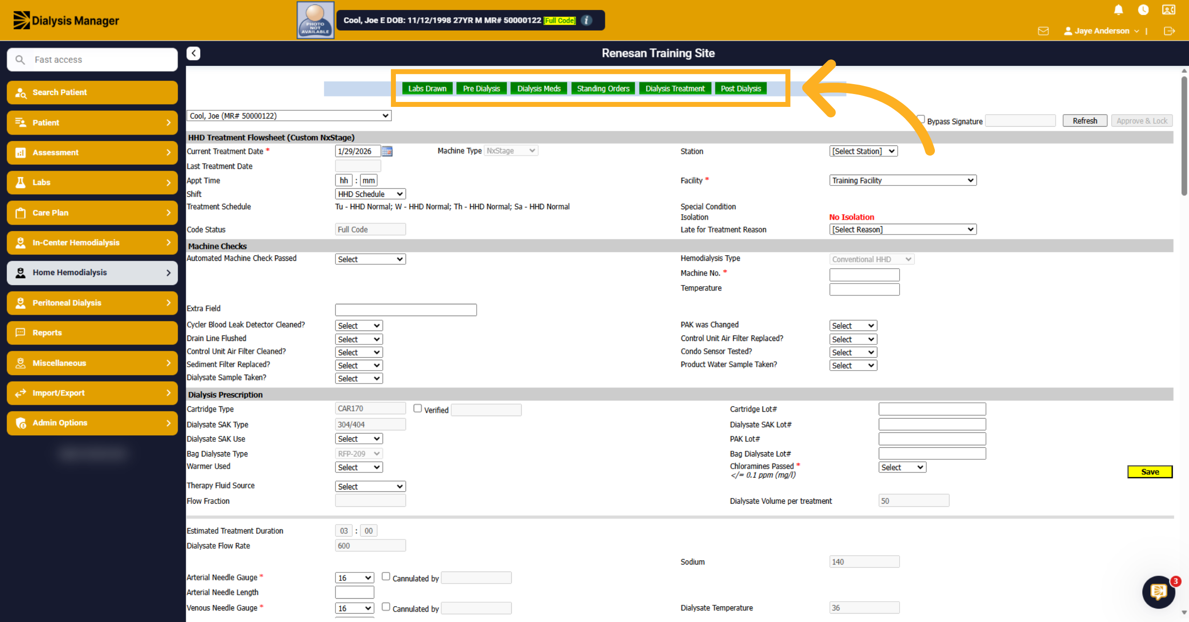Open the Standing Orders tab
Image resolution: width=1189 pixels, height=622 pixels.
603,89
